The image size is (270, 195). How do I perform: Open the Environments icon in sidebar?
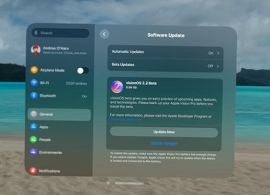tap(33, 152)
